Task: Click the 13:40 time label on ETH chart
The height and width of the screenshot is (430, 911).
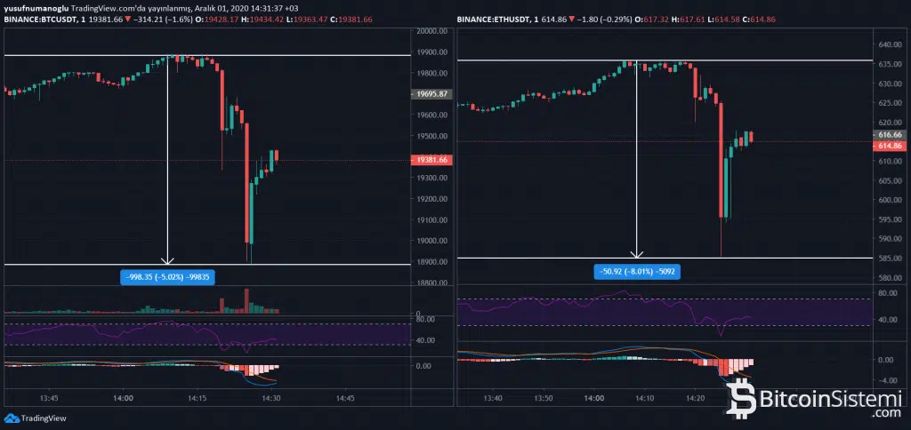Action: (493, 398)
